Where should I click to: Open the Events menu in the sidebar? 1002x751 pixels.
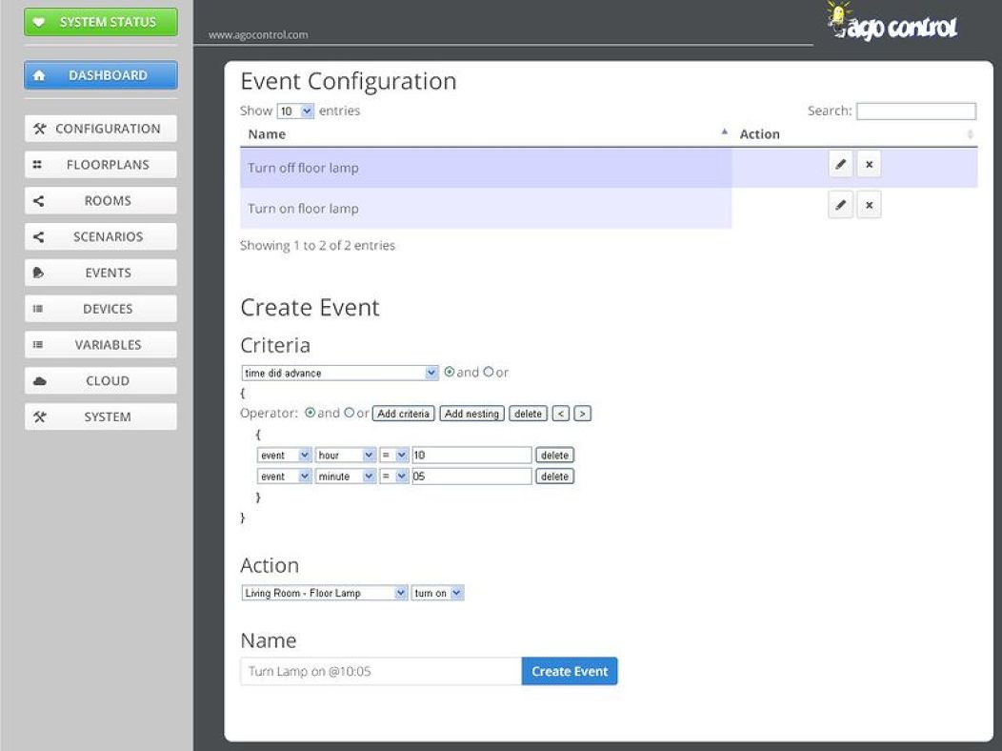(x=101, y=273)
